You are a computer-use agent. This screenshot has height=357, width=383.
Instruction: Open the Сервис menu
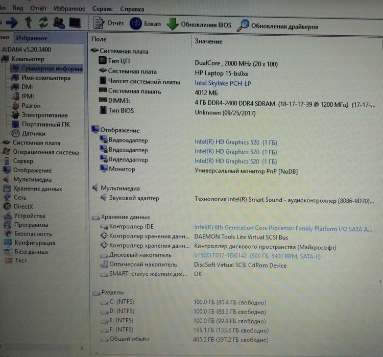pos(102,9)
